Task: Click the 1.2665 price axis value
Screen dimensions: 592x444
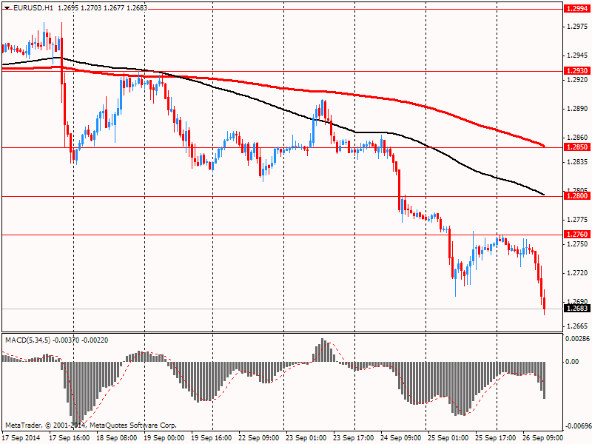Action: 577,326
